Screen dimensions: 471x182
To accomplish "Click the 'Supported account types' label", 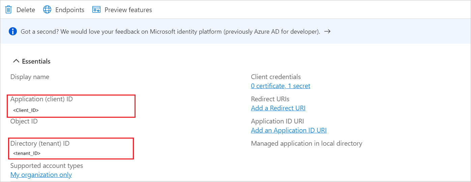I will tap(47, 166).
